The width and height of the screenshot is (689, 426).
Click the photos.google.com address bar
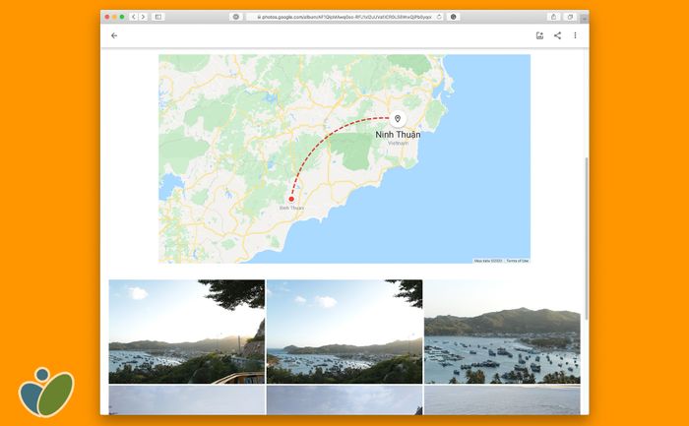(344, 17)
